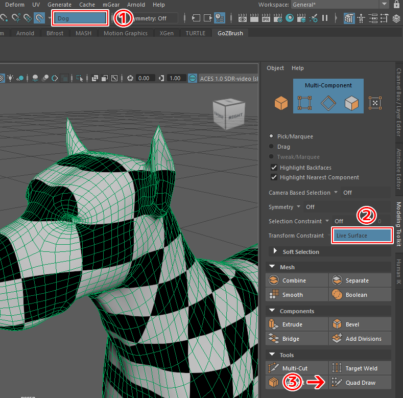Viewport: 403px width, 398px height.
Task: Select Object selection mode cube icon
Action: pyautogui.click(x=281, y=103)
